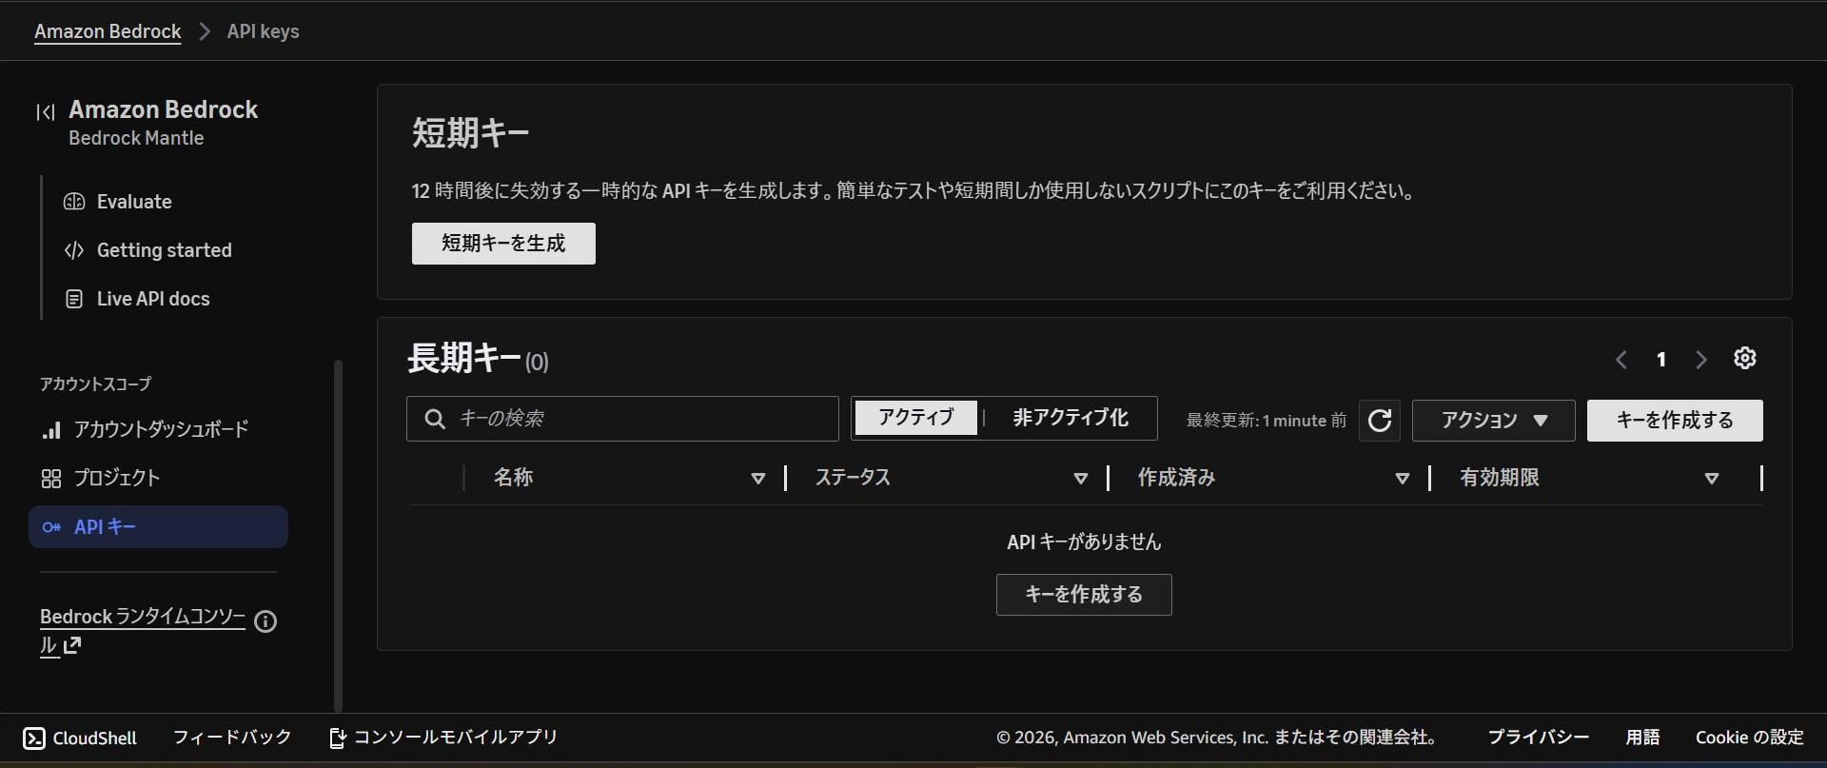Open table preferences gear icon

(1745, 358)
